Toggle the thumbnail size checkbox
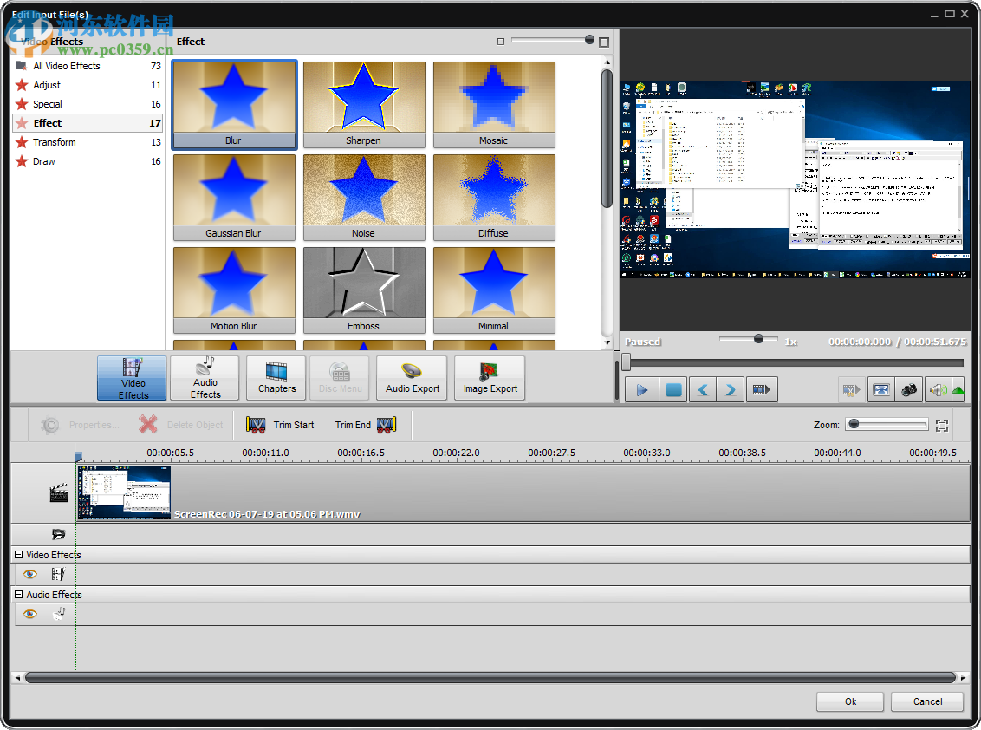981x730 pixels. click(x=499, y=41)
